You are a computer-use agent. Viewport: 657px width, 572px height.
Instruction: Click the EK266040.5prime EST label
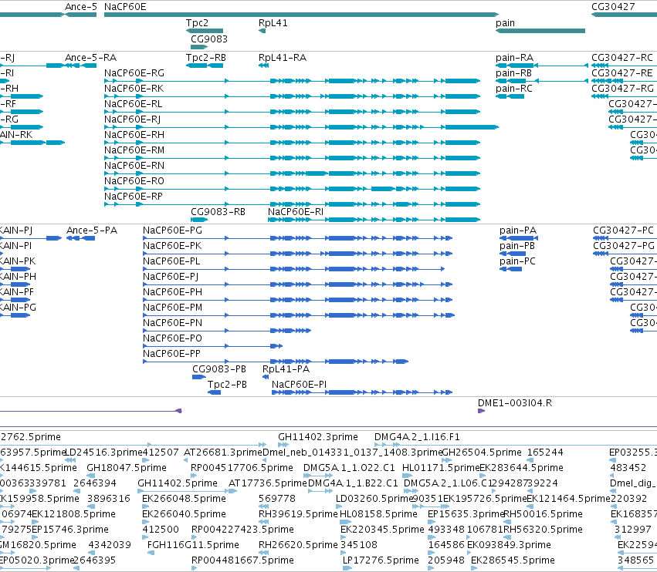pos(184,514)
